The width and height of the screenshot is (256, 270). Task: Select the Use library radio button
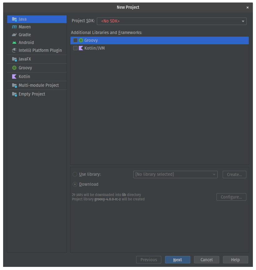tap(75, 174)
